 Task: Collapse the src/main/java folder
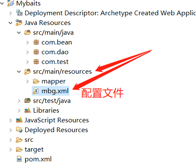19,33
